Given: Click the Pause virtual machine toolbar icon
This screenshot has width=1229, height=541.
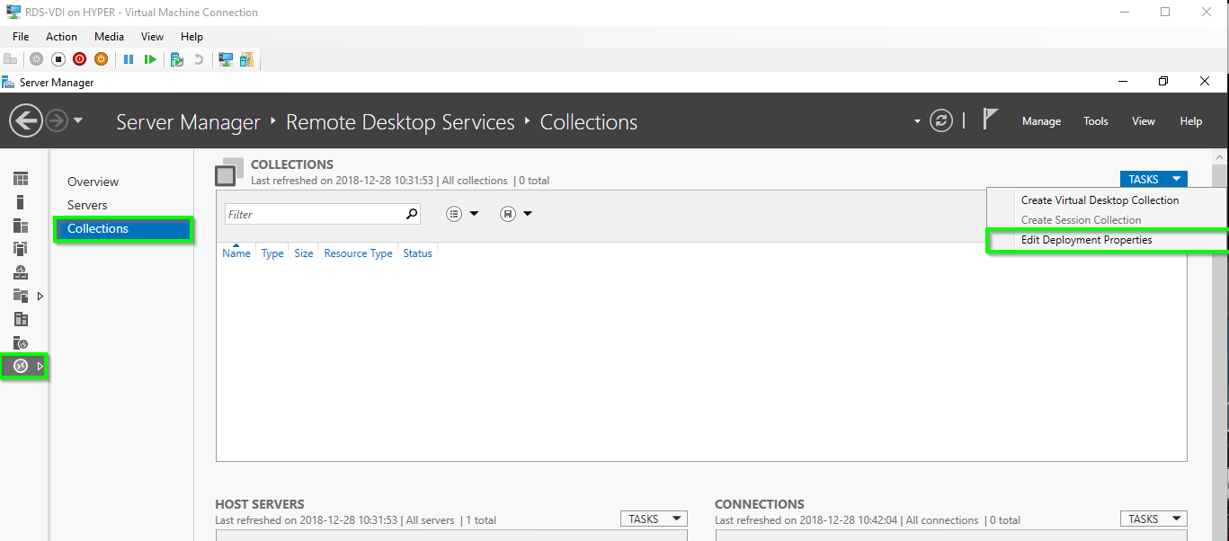Looking at the screenshot, I should [129, 59].
